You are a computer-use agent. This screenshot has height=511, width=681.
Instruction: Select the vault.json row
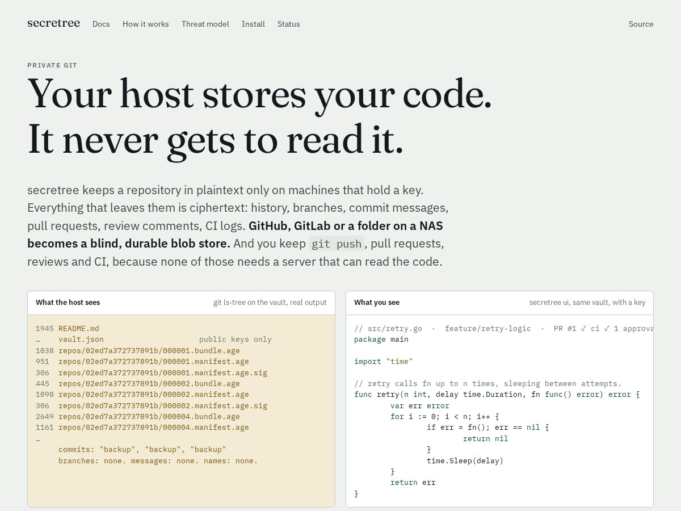70,340
